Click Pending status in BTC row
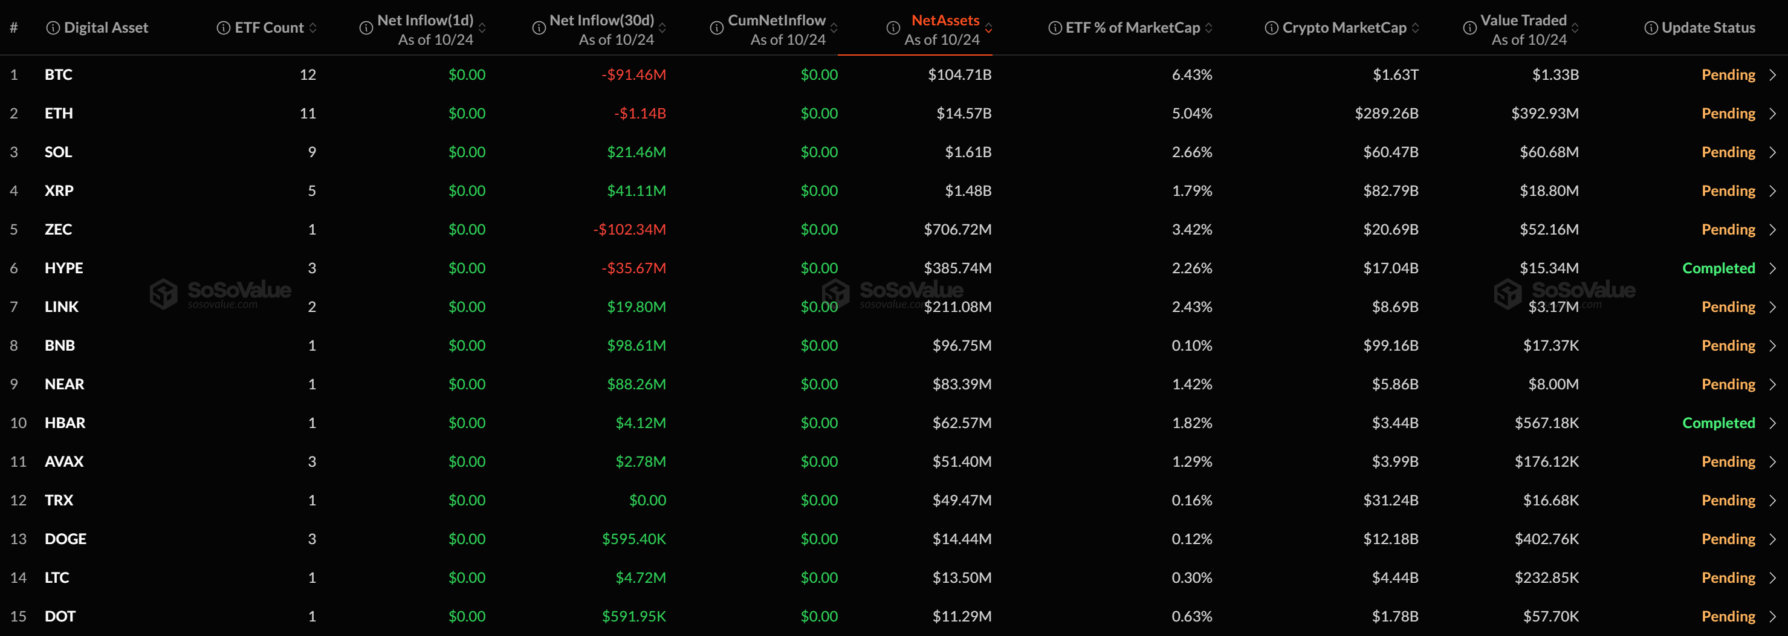Viewport: 1788px width, 636px height. tap(1728, 75)
